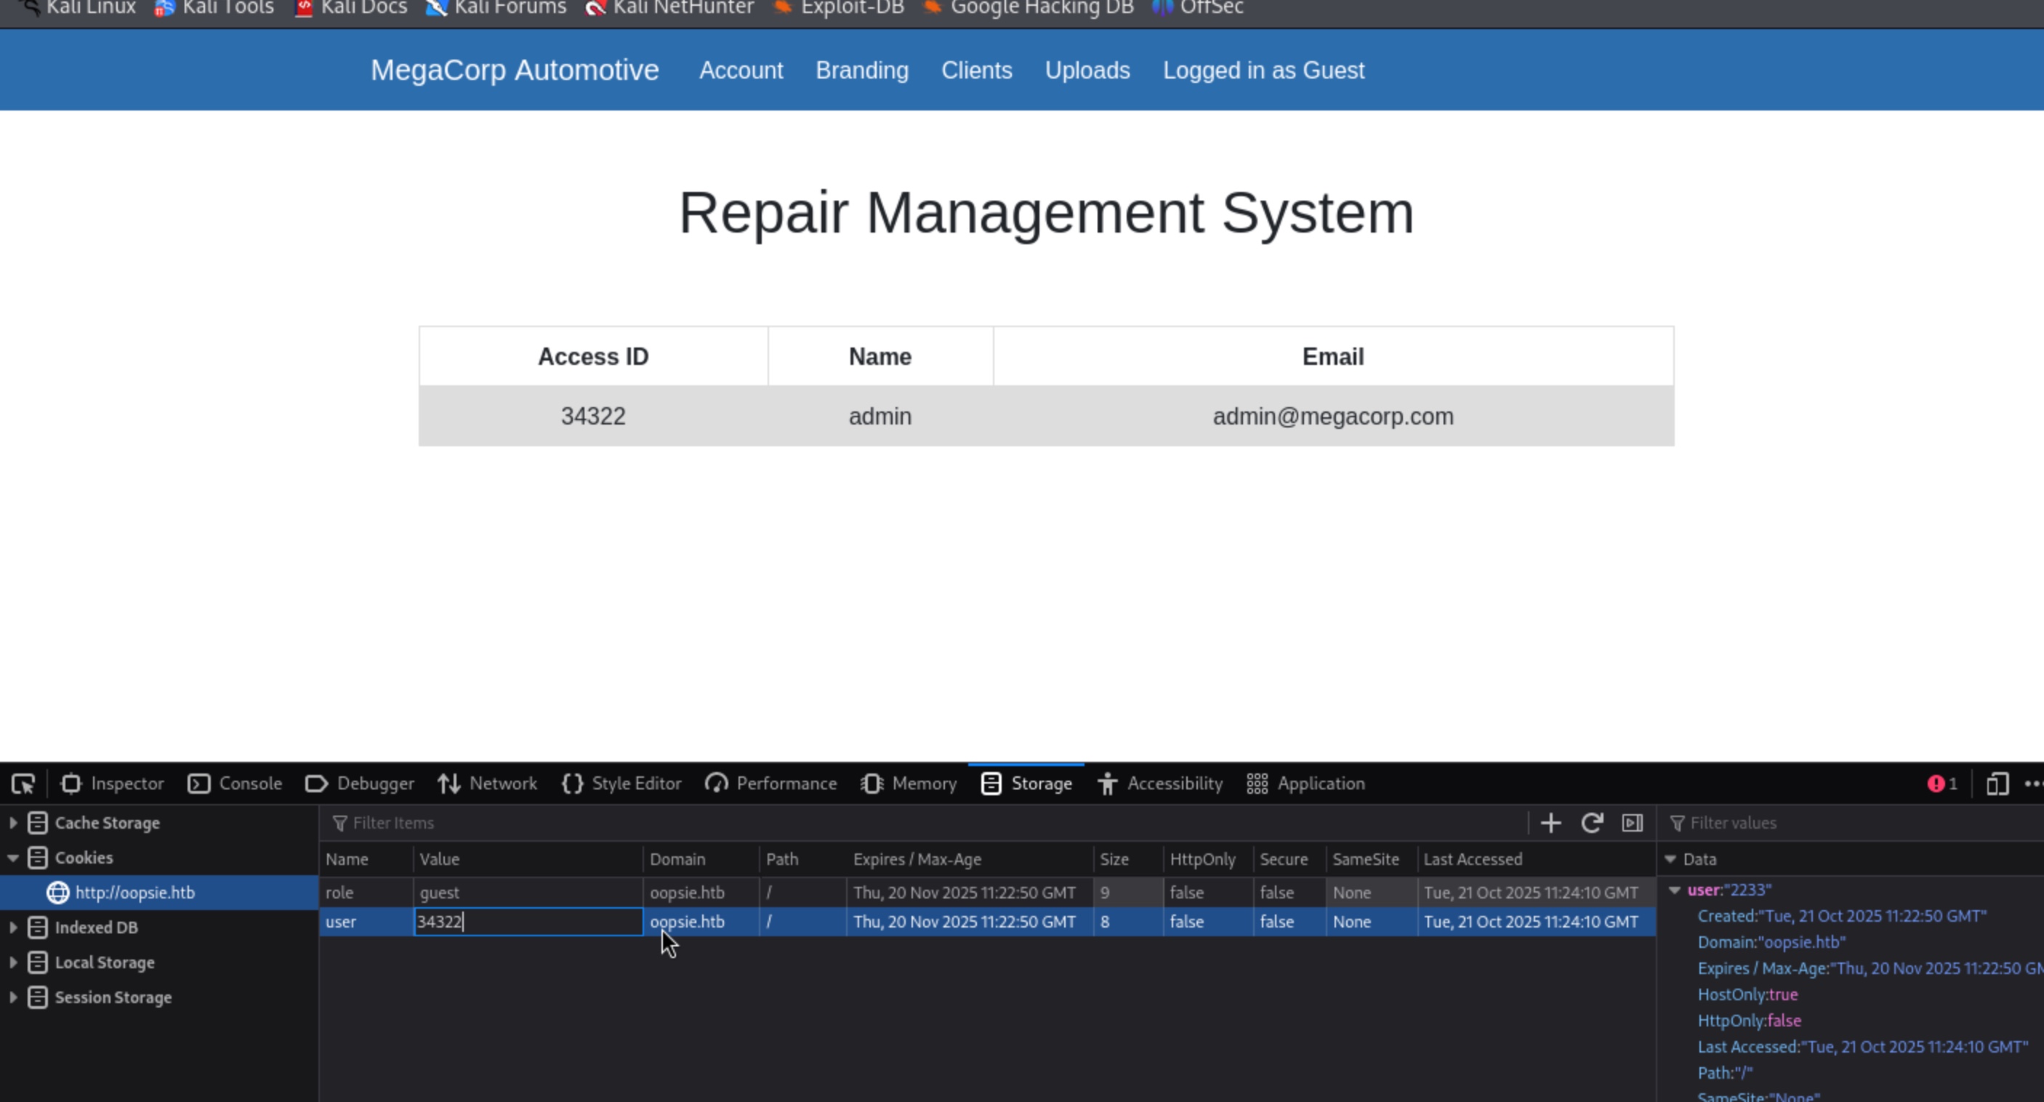
Task: Click the refresh storage icon
Action: tap(1592, 823)
